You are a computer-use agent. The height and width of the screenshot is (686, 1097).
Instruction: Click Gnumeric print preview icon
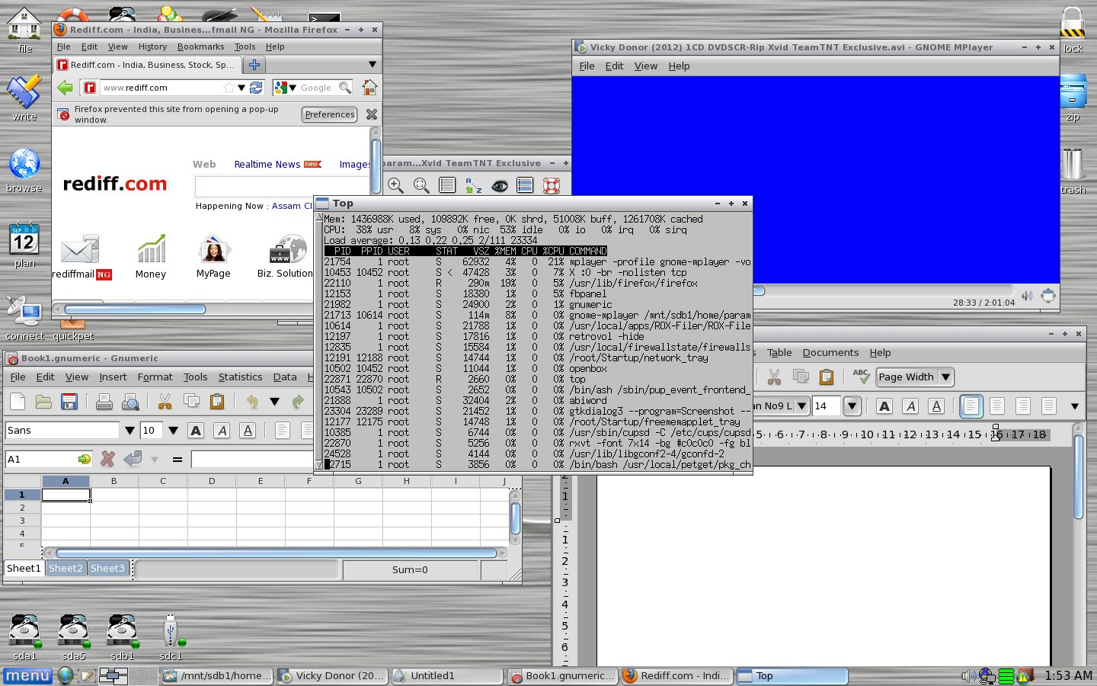(x=130, y=402)
